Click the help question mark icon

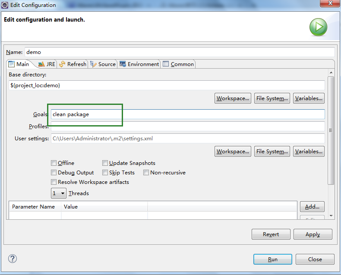[13, 259]
